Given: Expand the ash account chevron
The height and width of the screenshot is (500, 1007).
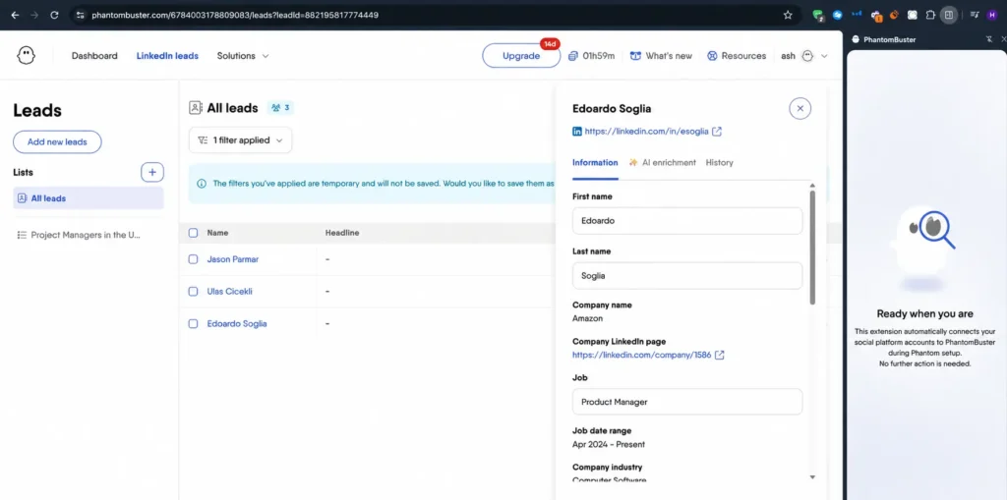Looking at the screenshot, I should 825,56.
